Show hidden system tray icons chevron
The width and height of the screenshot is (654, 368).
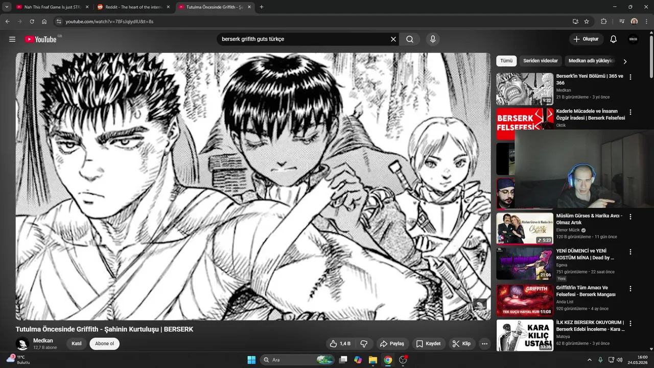(x=589, y=360)
